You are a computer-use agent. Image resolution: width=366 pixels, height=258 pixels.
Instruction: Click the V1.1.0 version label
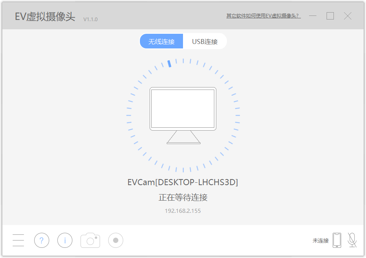pos(90,19)
